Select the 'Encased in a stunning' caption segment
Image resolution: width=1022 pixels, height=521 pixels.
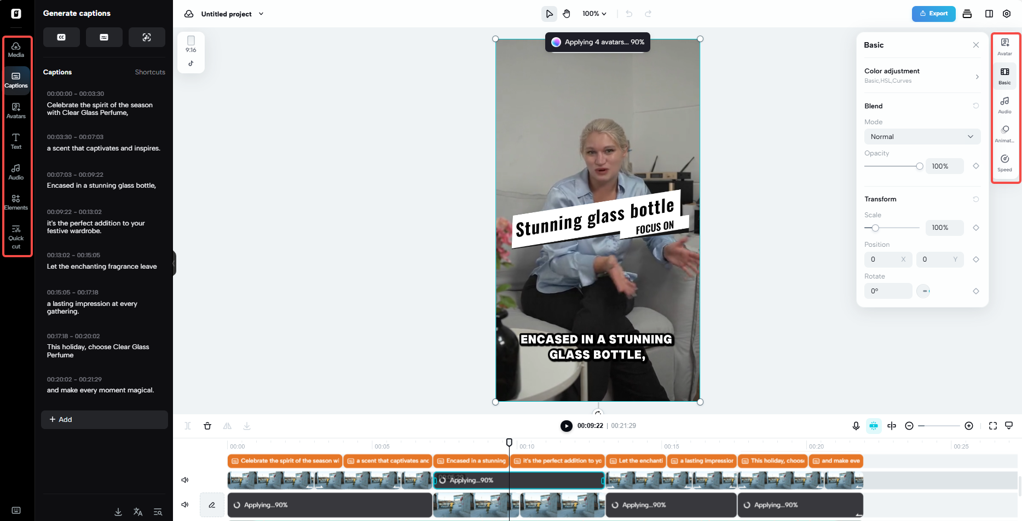pos(471,460)
